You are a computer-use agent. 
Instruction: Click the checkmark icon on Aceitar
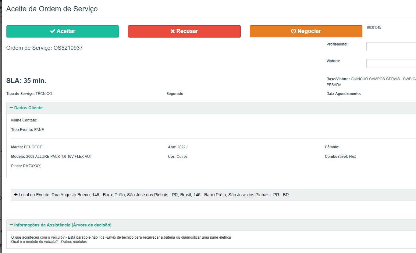pos(52,31)
